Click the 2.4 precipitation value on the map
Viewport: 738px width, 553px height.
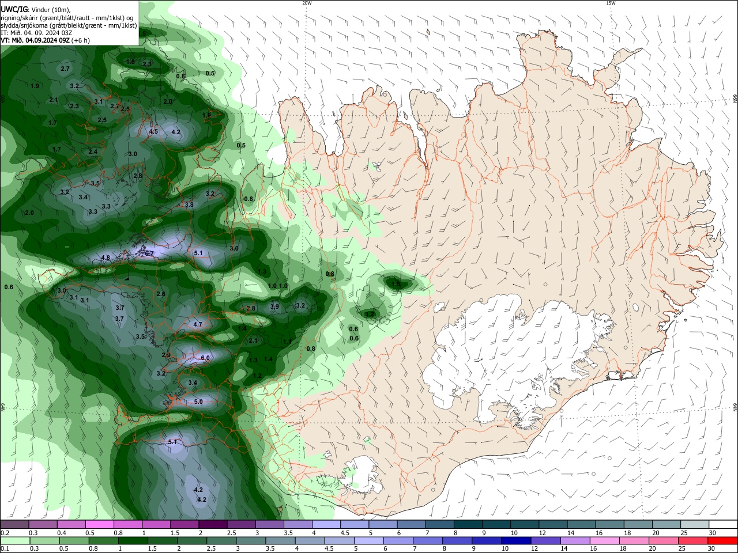pyautogui.click(x=93, y=151)
